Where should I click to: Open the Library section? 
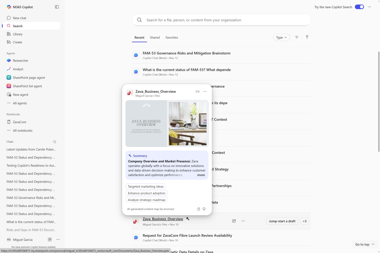point(17,34)
